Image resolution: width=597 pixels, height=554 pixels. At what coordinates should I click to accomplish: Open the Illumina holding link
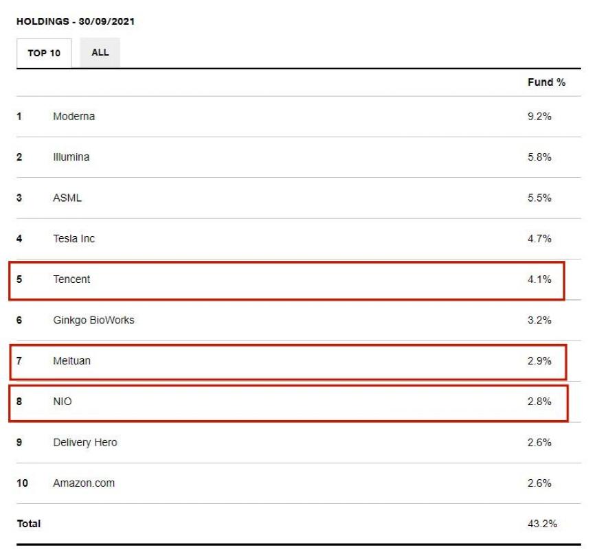click(x=71, y=157)
